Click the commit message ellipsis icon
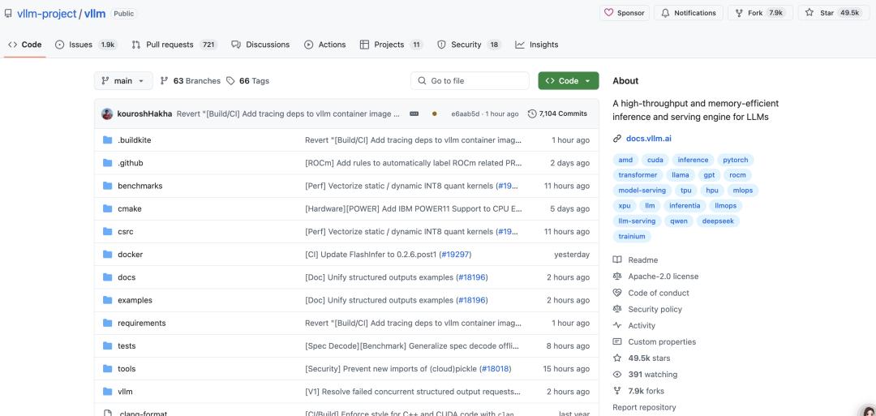This screenshot has height=416, width=876. pyautogui.click(x=414, y=114)
